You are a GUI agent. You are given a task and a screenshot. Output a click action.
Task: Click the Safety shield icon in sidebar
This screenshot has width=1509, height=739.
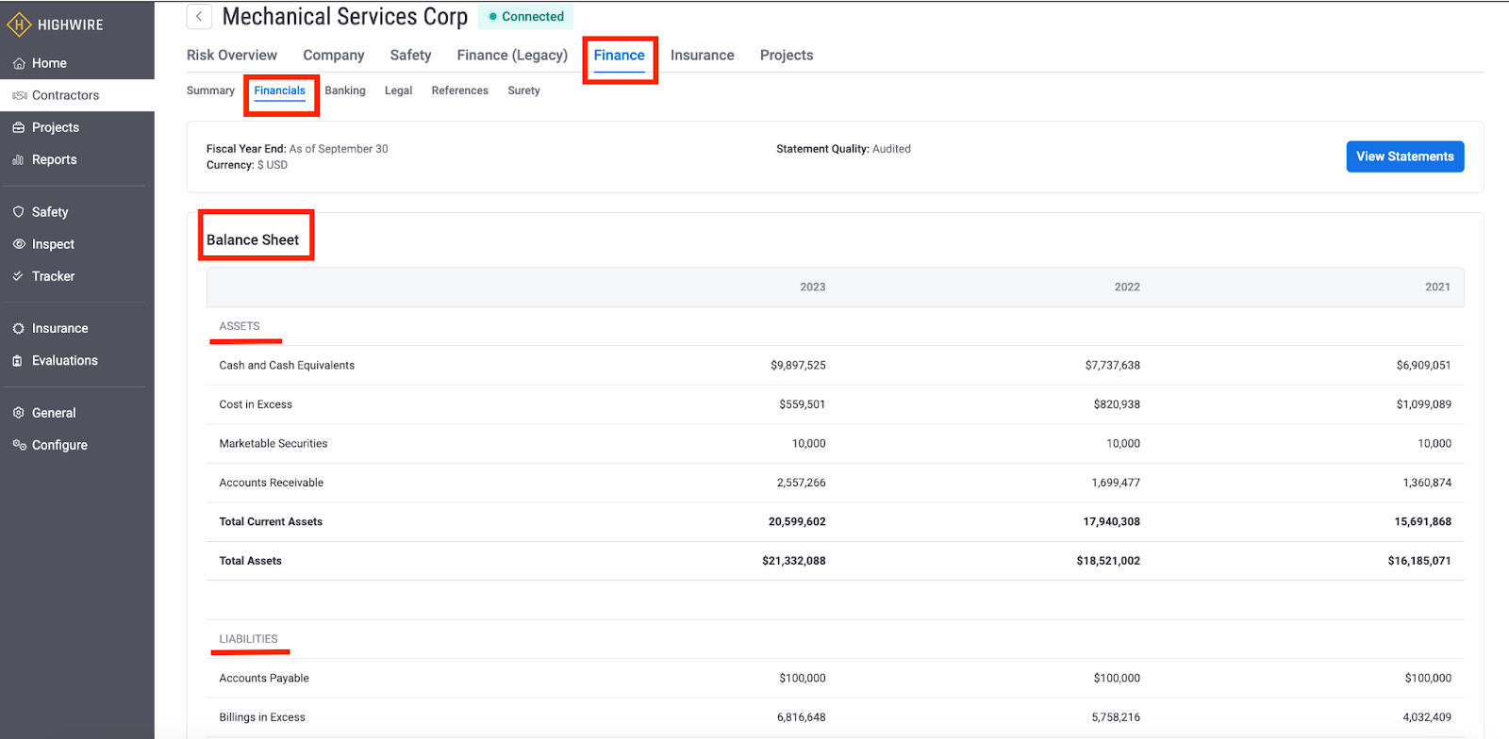(19, 212)
